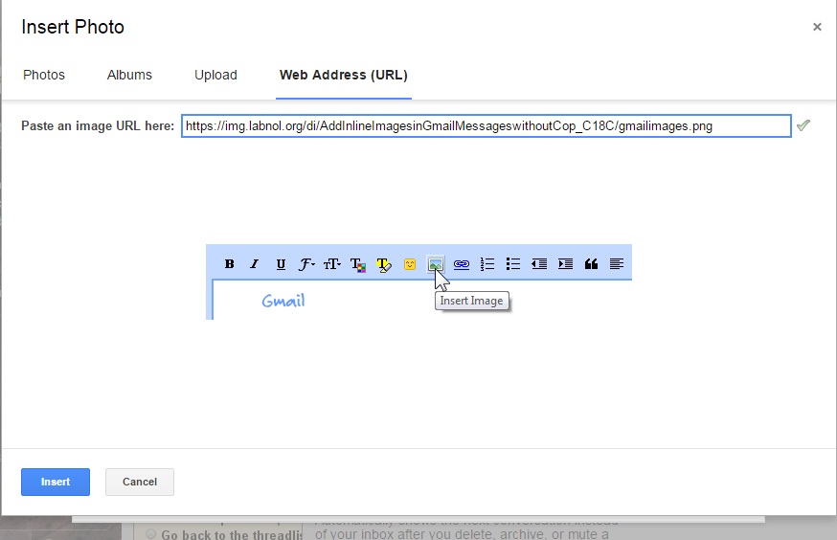Viewport: 837px width, 540px height.
Task: Select the Web Address (URL) tab
Action: (343, 75)
